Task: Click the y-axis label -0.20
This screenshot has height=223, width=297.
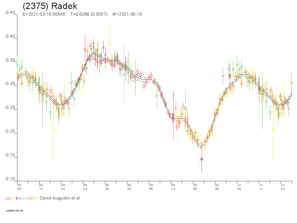Action: [x=10, y=132]
